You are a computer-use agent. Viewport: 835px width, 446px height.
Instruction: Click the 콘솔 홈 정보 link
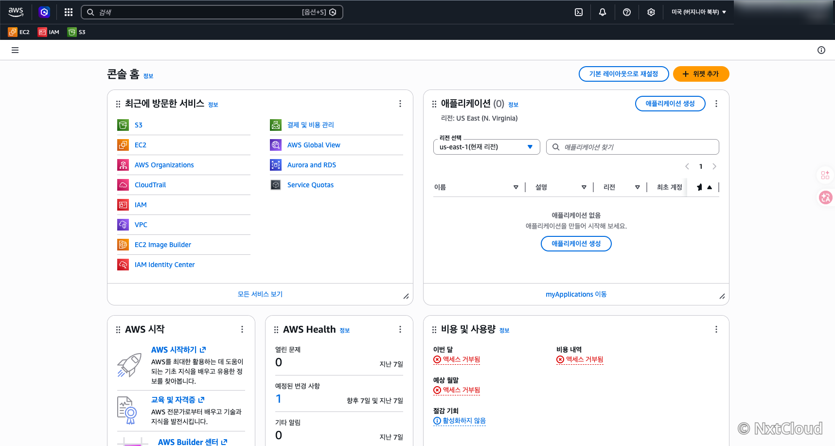pyautogui.click(x=148, y=76)
